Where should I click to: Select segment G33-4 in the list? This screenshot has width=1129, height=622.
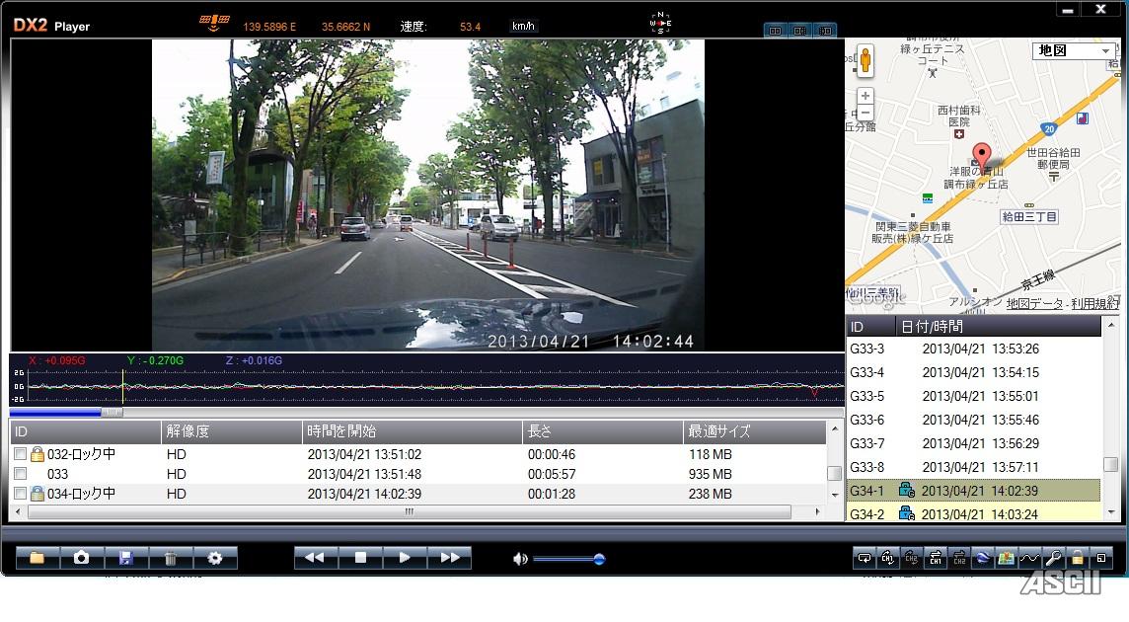tap(973, 372)
